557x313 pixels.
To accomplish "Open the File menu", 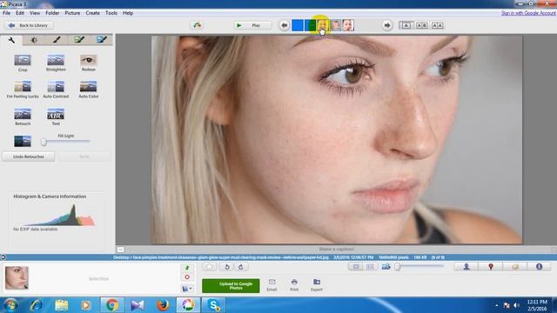I will coord(6,13).
